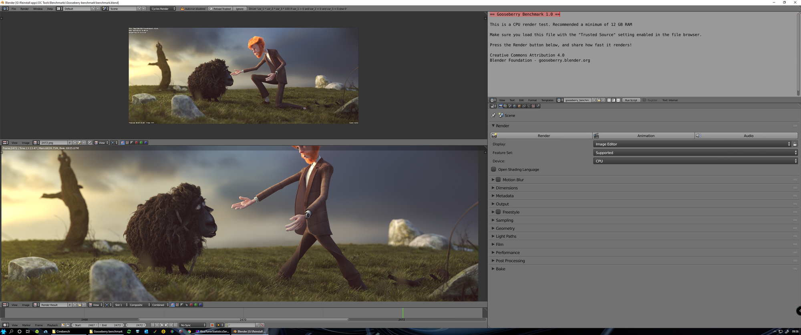The image size is (801, 335).
Task: Click the Reload Trusted button
Action: [220, 8]
